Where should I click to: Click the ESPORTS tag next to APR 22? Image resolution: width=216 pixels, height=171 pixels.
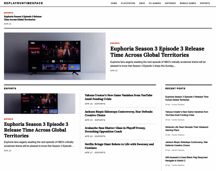click(100, 136)
